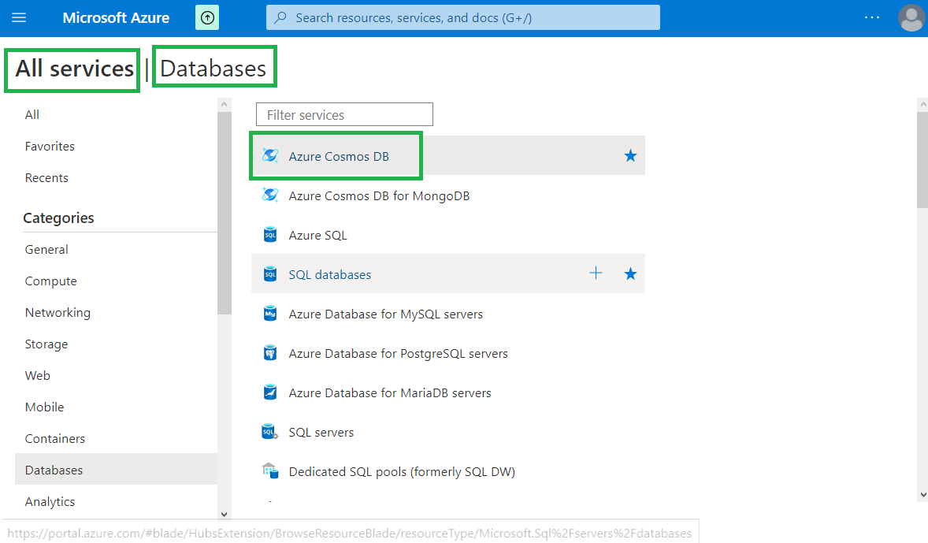Click the SQL databases icon
This screenshot has height=543, width=928.
(x=270, y=274)
